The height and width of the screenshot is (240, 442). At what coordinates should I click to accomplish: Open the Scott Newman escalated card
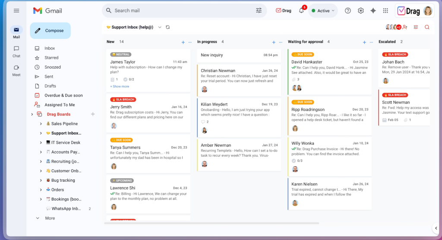point(404,107)
